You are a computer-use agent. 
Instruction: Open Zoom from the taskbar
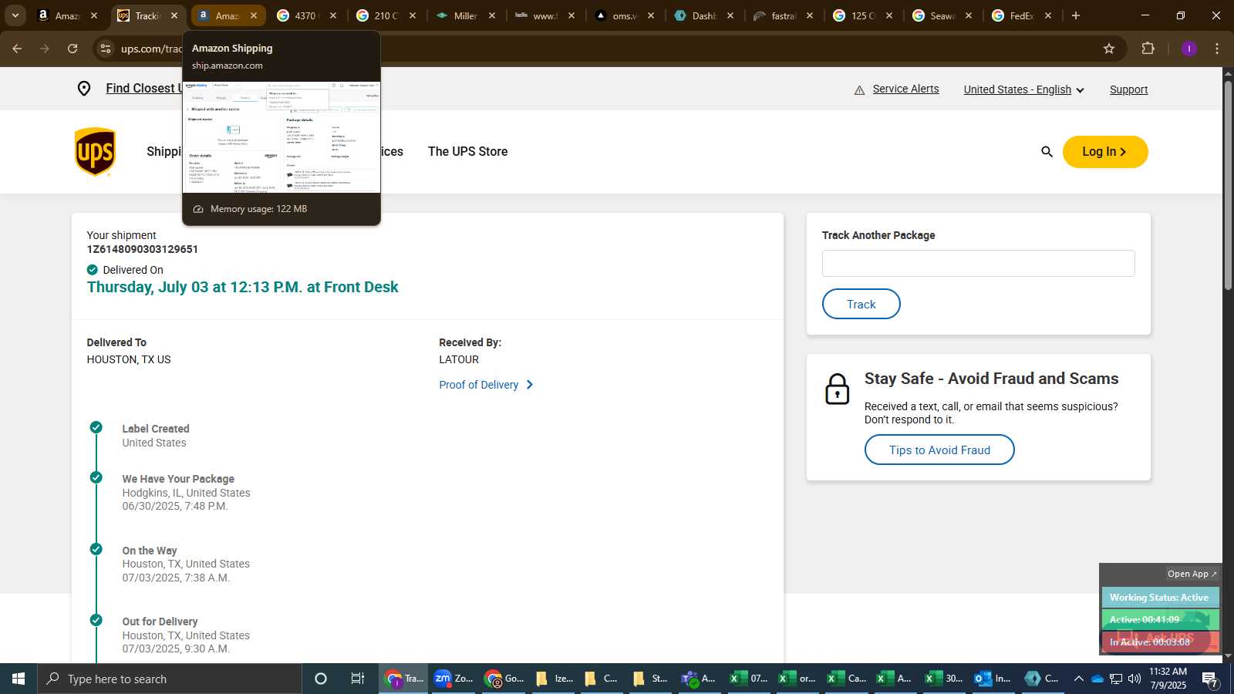453,679
